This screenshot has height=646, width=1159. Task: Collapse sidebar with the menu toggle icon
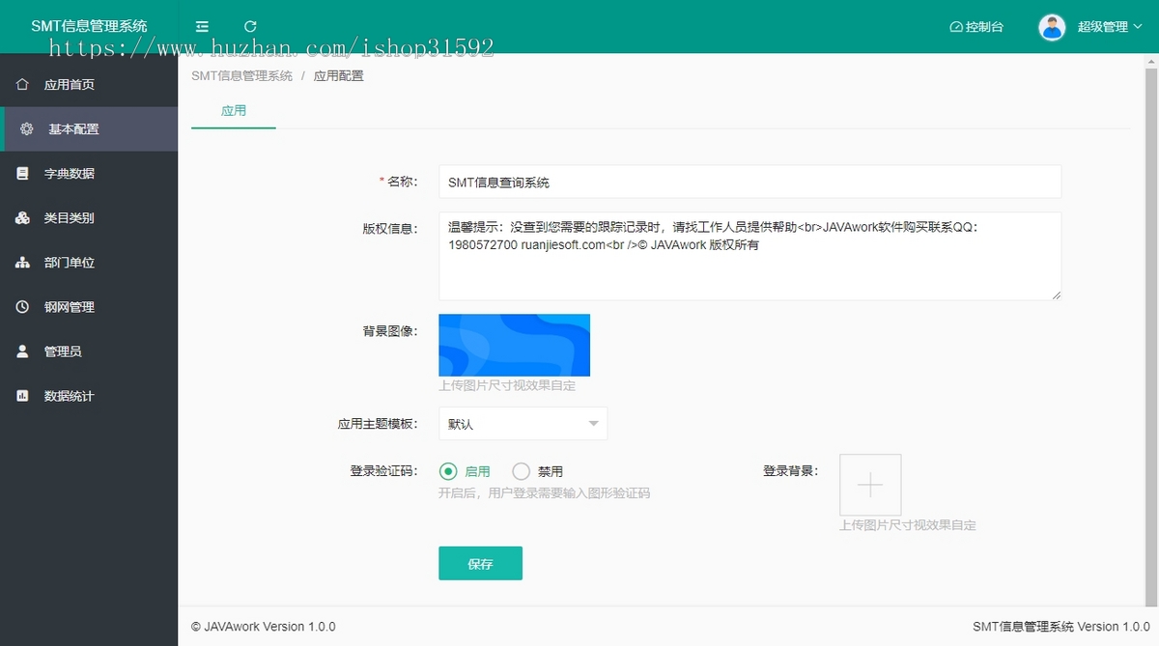click(x=202, y=26)
